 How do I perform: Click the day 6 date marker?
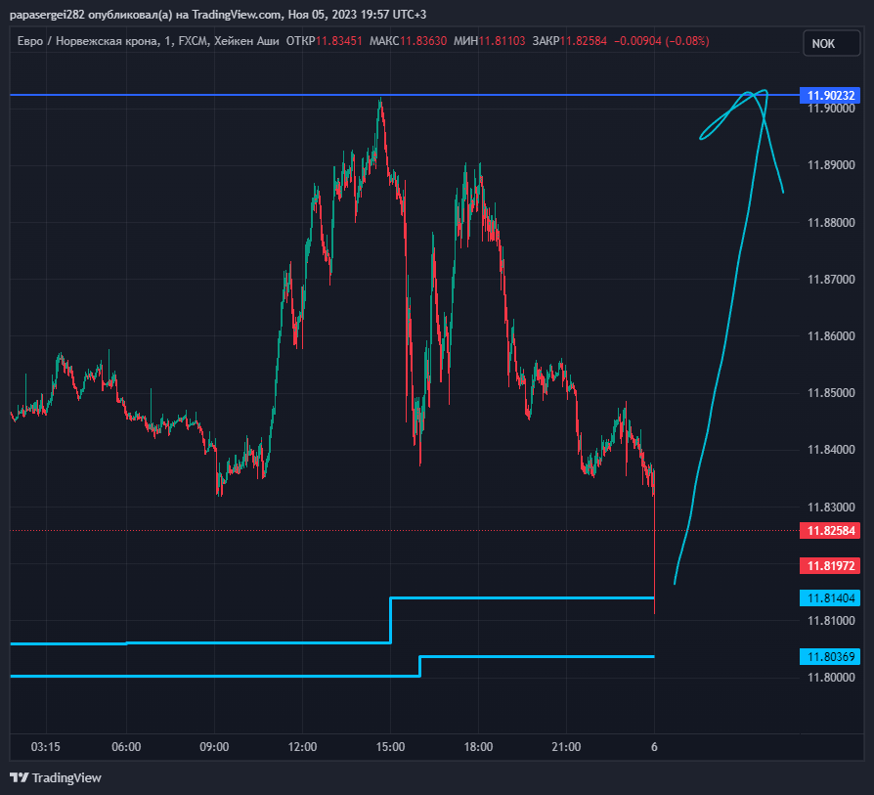pyautogui.click(x=654, y=747)
